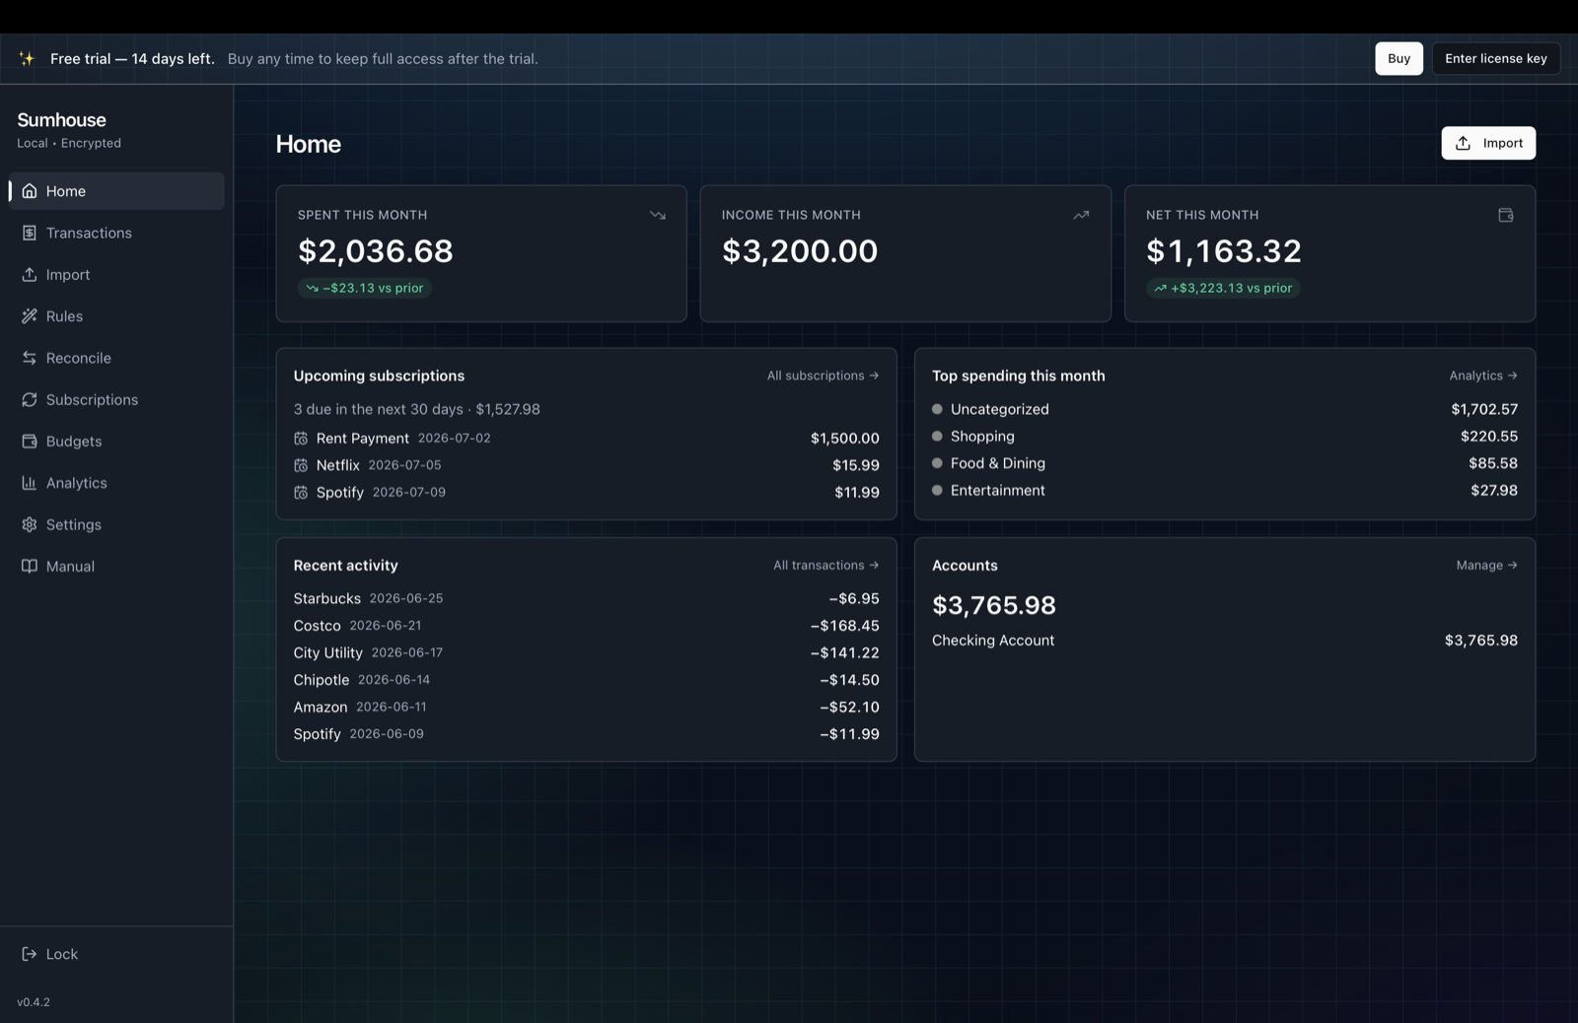The image size is (1578, 1023).
Task: Click the Transactions receipt icon in sidebar
Action: pyautogui.click(x=30, y=233)
